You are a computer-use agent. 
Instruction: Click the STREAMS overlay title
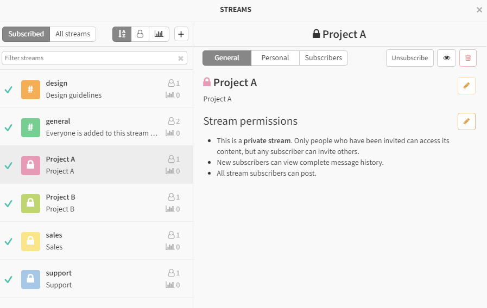coord(236,10)
